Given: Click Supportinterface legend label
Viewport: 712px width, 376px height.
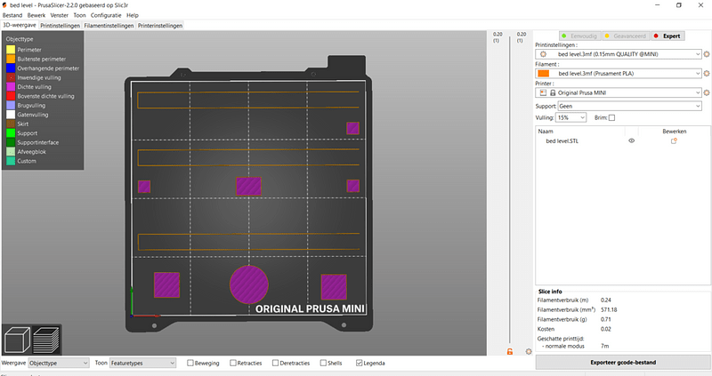Looking at the screenshot, I should (x=37, y=142).
